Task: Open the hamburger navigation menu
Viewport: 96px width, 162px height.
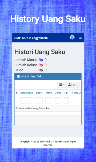Action: coord(80,38)
